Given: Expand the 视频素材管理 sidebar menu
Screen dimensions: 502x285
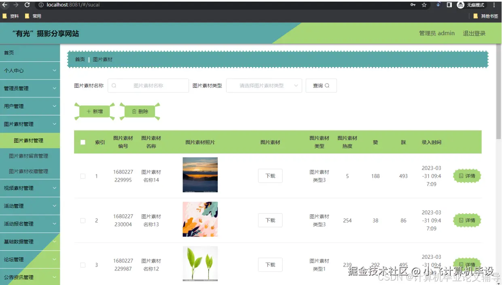Looking at the screenshot, I should pos(30,188).
